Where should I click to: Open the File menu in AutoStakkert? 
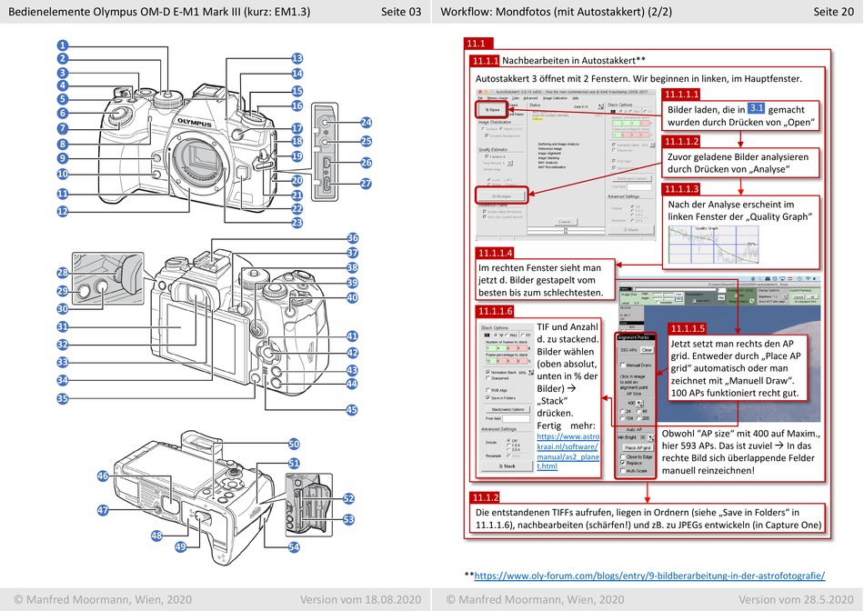(480, 98)
